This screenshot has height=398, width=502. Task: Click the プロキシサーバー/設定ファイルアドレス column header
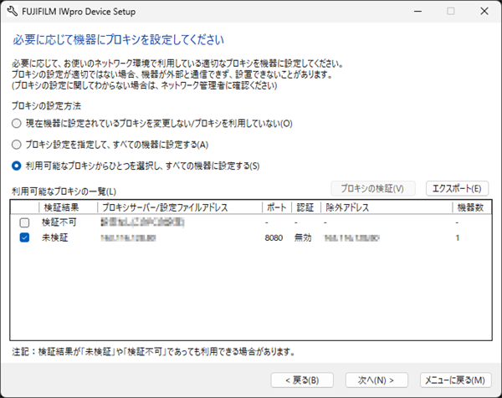click(x=180, y=207)
